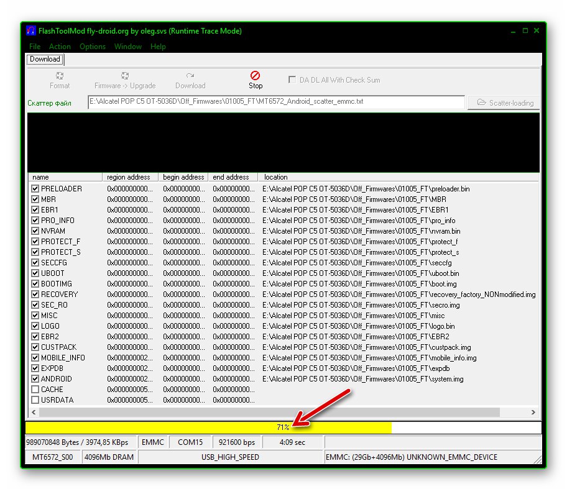Image resolution: width=567 pixels, height=489 pixels.
Task: Uncheck the RECOVERY partition checkbox
Action: tap(35, 295)
